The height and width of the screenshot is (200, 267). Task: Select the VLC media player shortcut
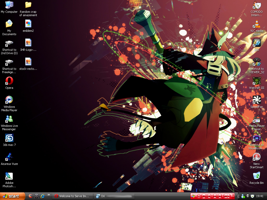[257, 28]
